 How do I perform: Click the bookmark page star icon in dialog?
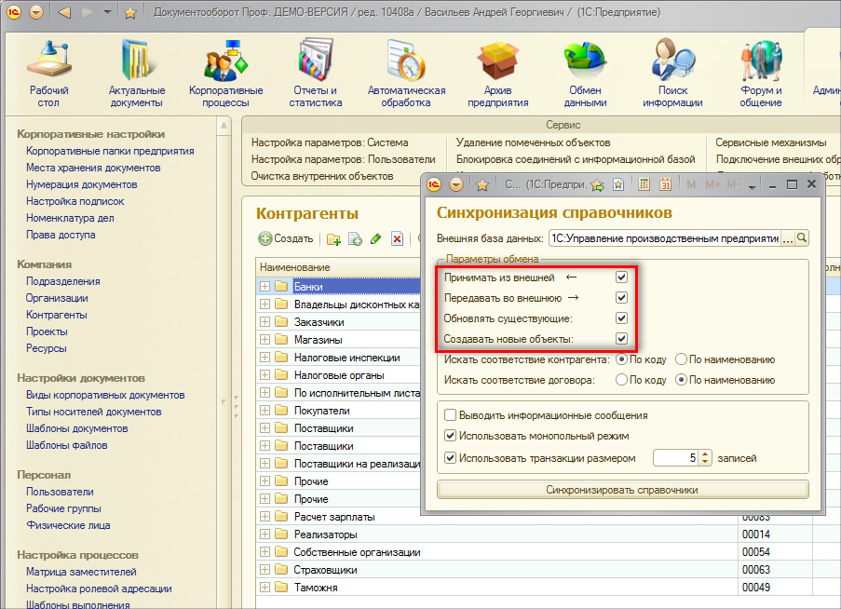pyautogui.click(x=618, y=185)
